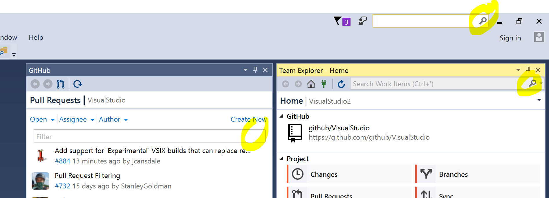Open the send feedback icon
Viewport: 549px width, 198px height.
point(362,21)
